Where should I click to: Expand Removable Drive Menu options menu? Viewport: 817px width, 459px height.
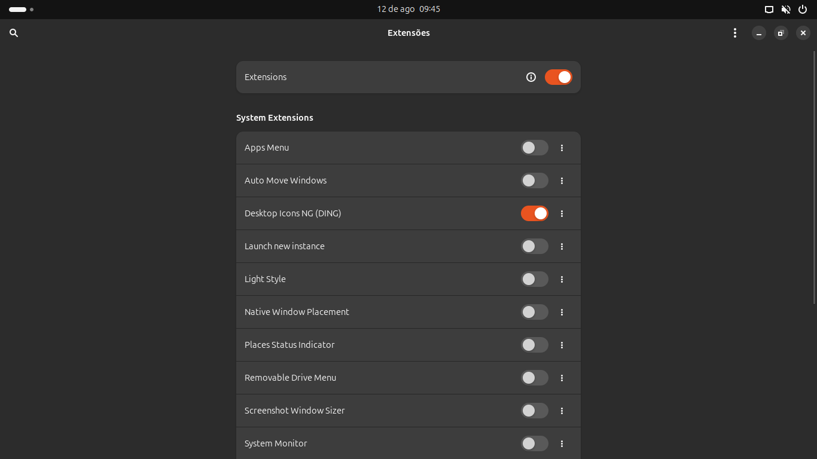[562, 378]
